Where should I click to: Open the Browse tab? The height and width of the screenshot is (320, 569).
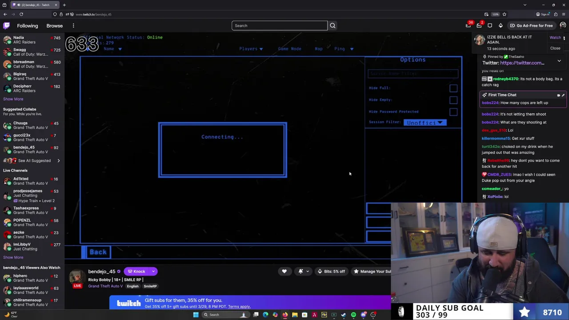(55, 26)
